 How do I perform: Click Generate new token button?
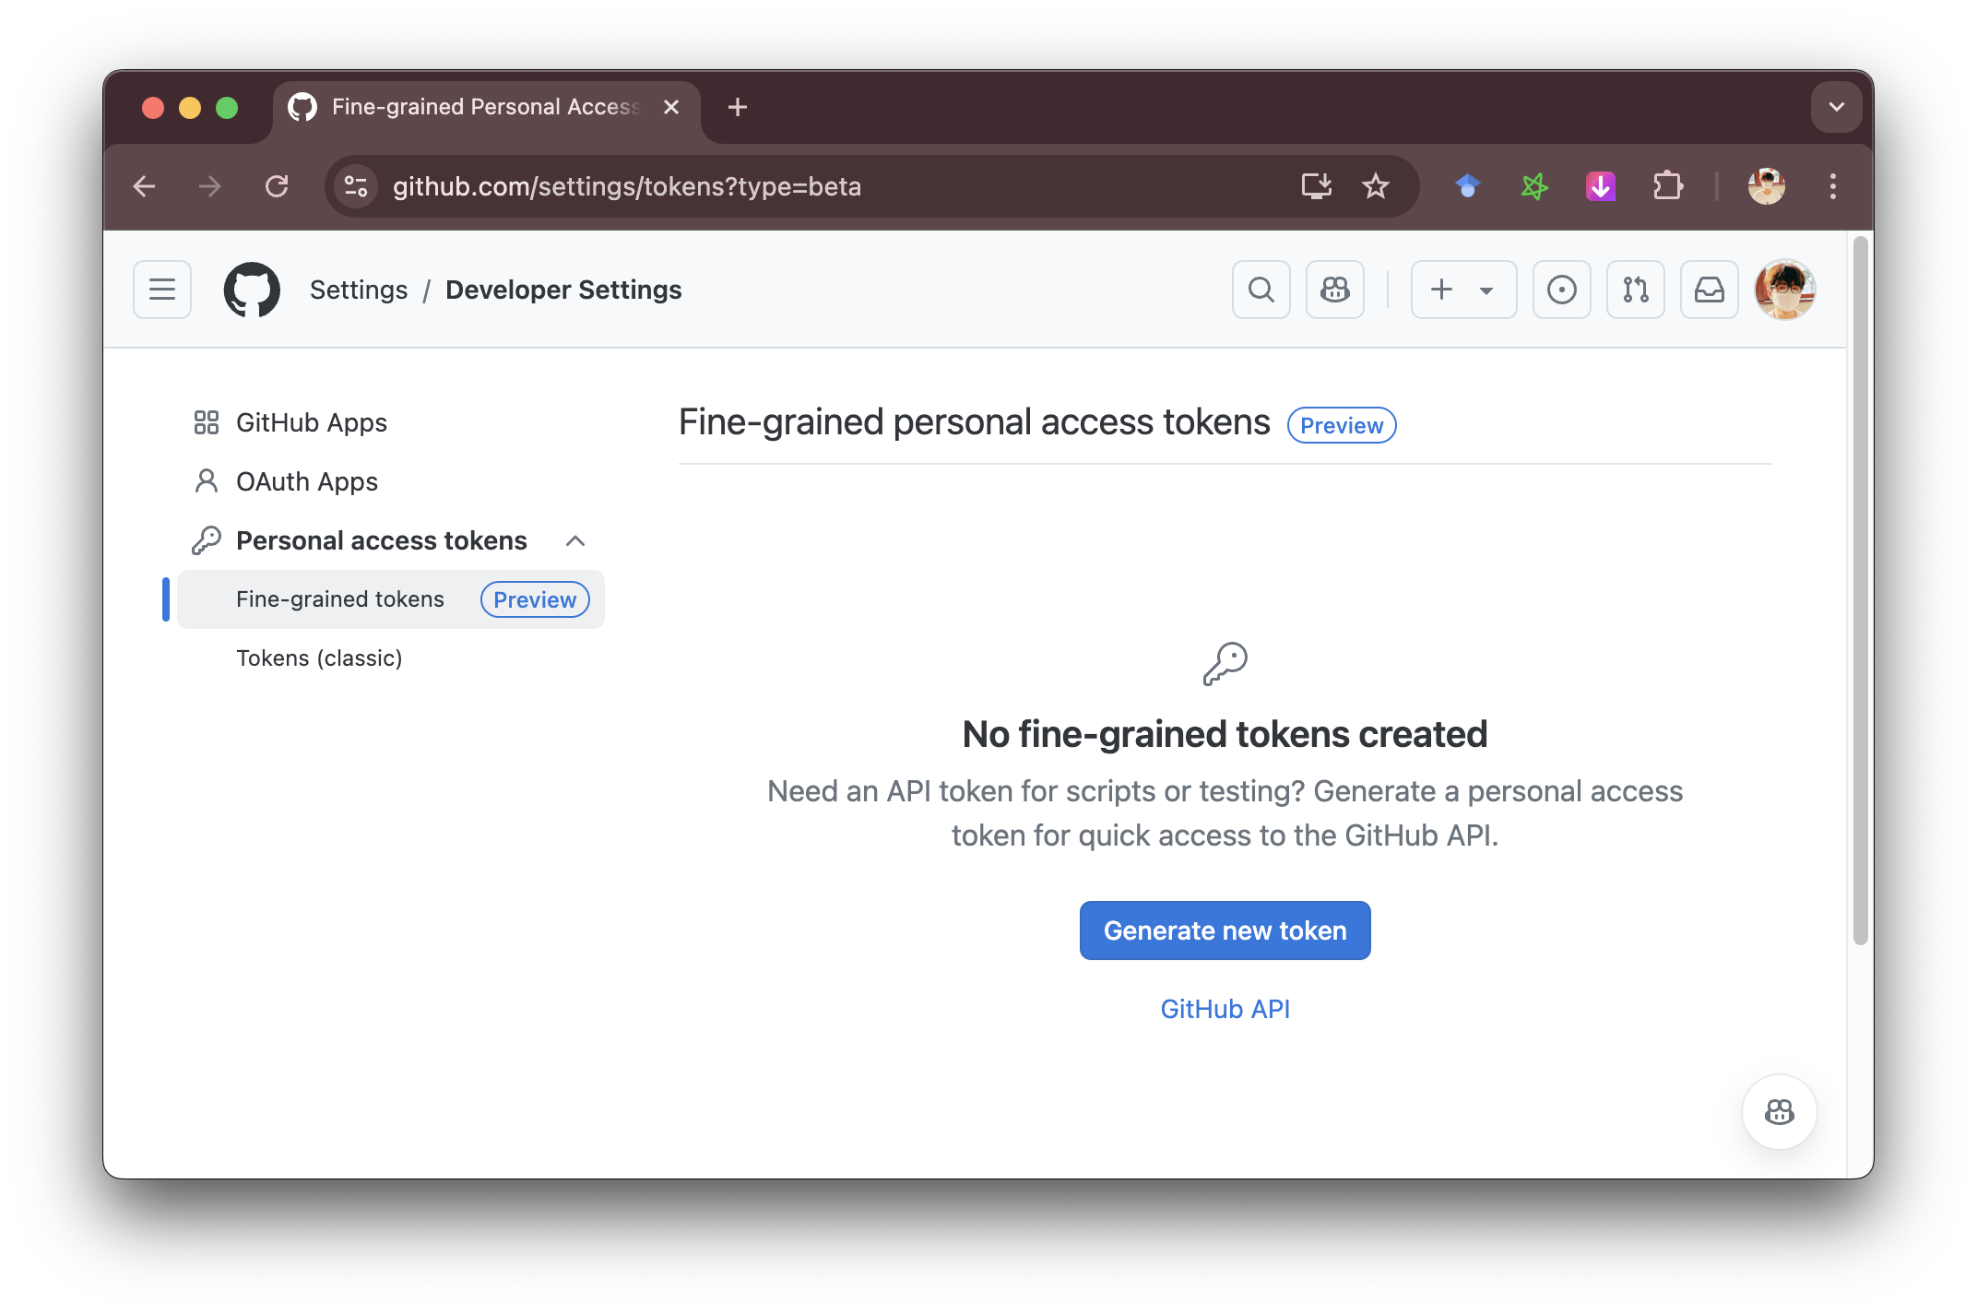(x=1225, y=930)
